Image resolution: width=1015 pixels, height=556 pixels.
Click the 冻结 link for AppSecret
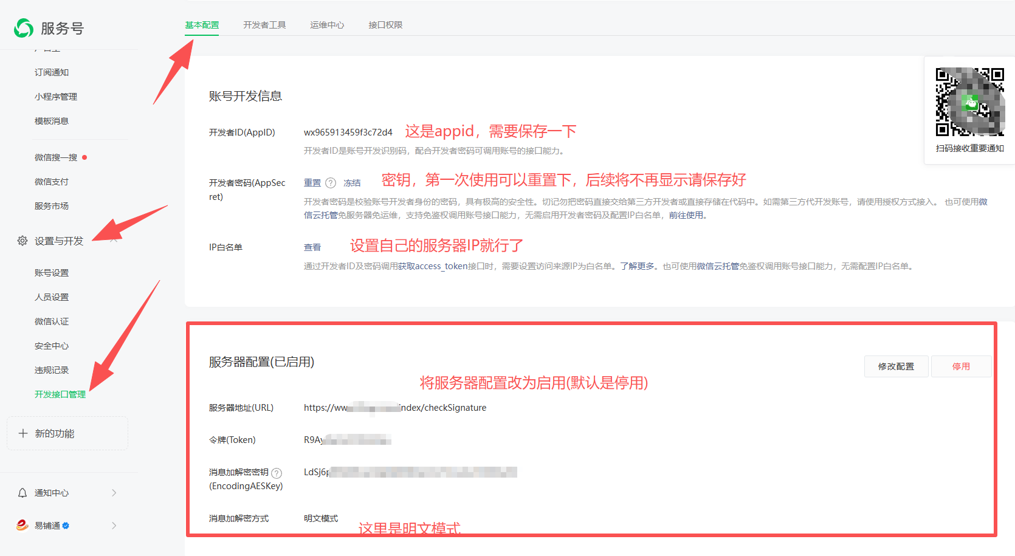tap(352, 183)
